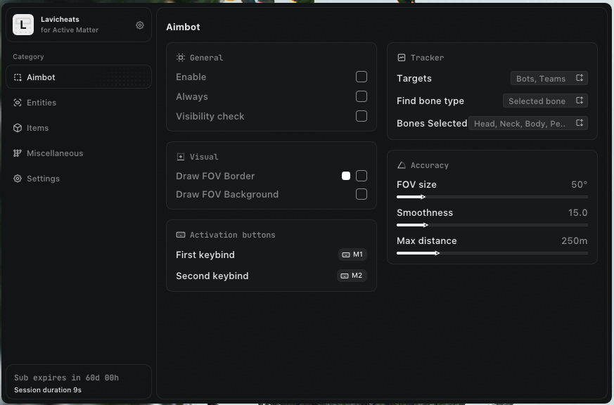
Task: Select the Aimbot crosshair icon in sidebar
Action: 18,77
